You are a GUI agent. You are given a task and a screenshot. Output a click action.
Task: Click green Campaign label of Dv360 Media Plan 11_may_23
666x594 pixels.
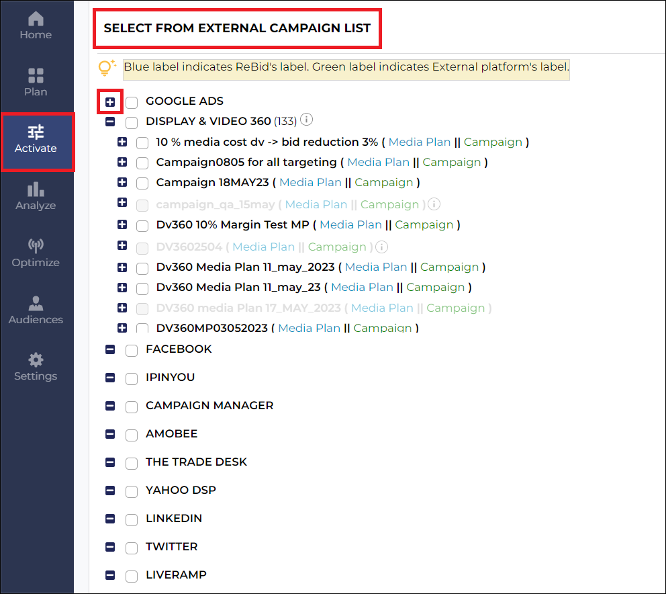[435, 288]
